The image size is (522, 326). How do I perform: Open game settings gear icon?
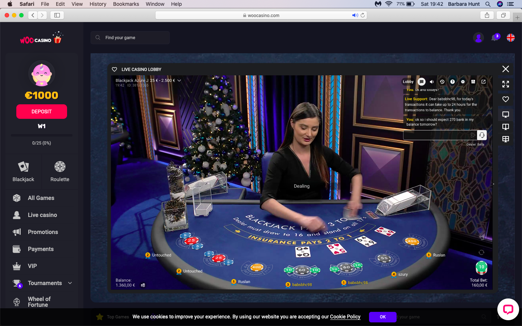point(463,82)
